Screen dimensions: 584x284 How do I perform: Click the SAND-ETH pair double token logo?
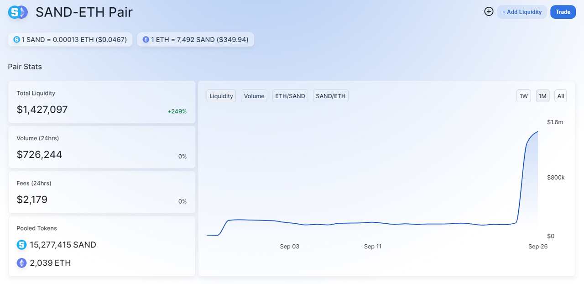click(x=18, y=12)
